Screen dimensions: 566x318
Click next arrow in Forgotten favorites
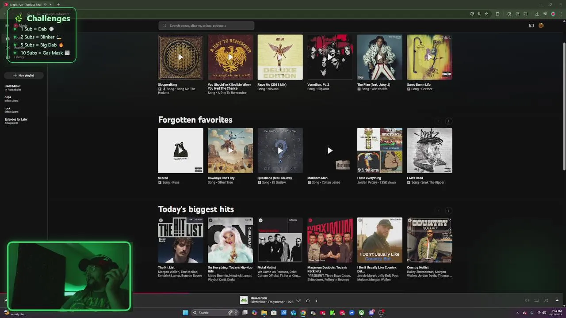pyautogui.click(x=448, y=121)
